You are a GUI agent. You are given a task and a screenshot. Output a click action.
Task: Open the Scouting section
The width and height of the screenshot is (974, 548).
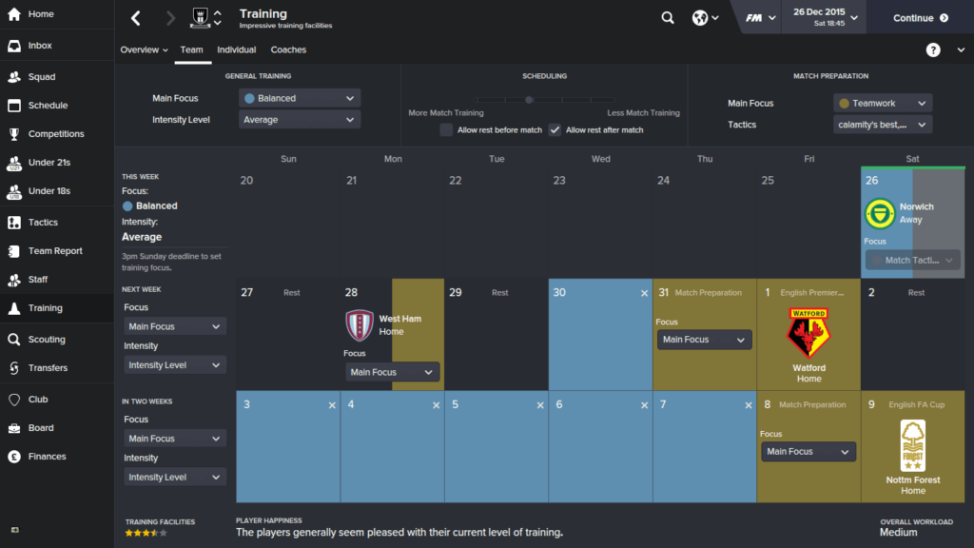pyautogui.click(x=43, y=339)
